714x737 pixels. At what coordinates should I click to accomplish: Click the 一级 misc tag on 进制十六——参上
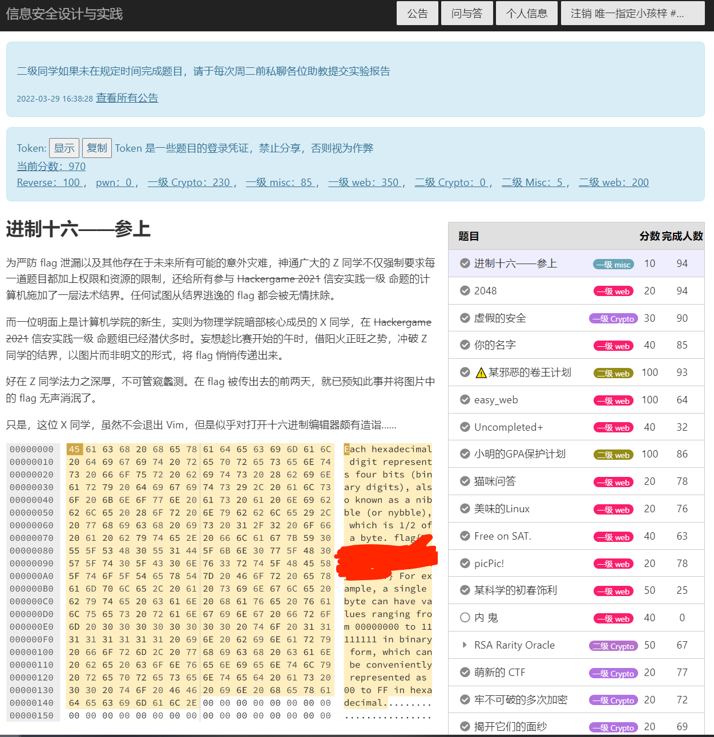(613, 264)
